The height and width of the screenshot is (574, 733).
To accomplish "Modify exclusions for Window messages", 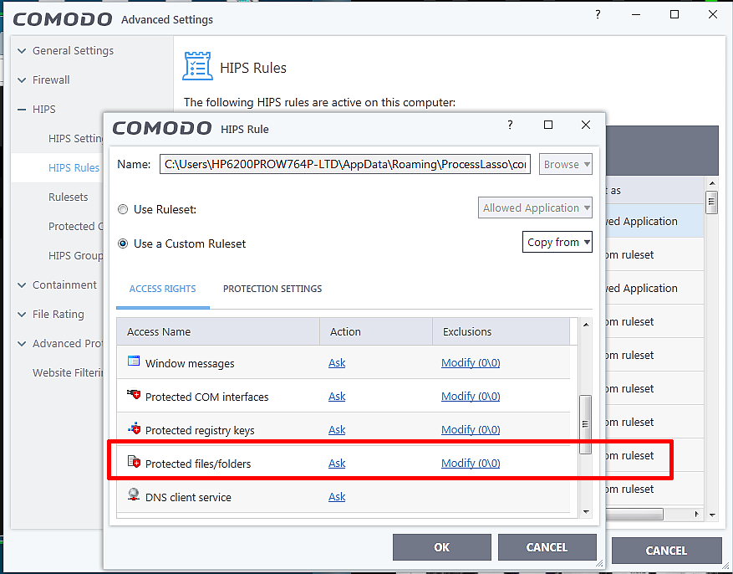I will (471, 362).
